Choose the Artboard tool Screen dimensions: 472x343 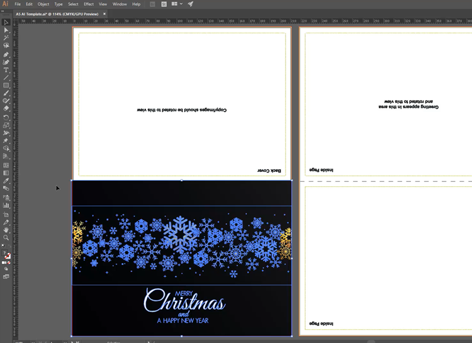point(6,215)
